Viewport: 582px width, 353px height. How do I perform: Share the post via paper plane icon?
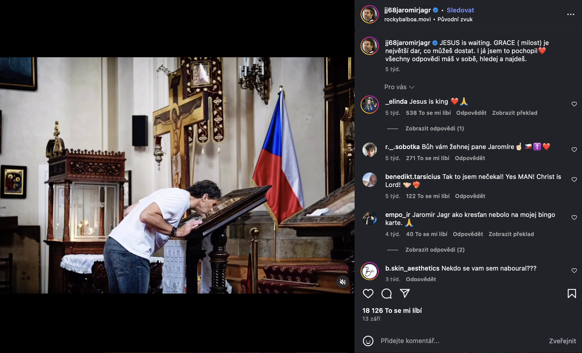405,293
